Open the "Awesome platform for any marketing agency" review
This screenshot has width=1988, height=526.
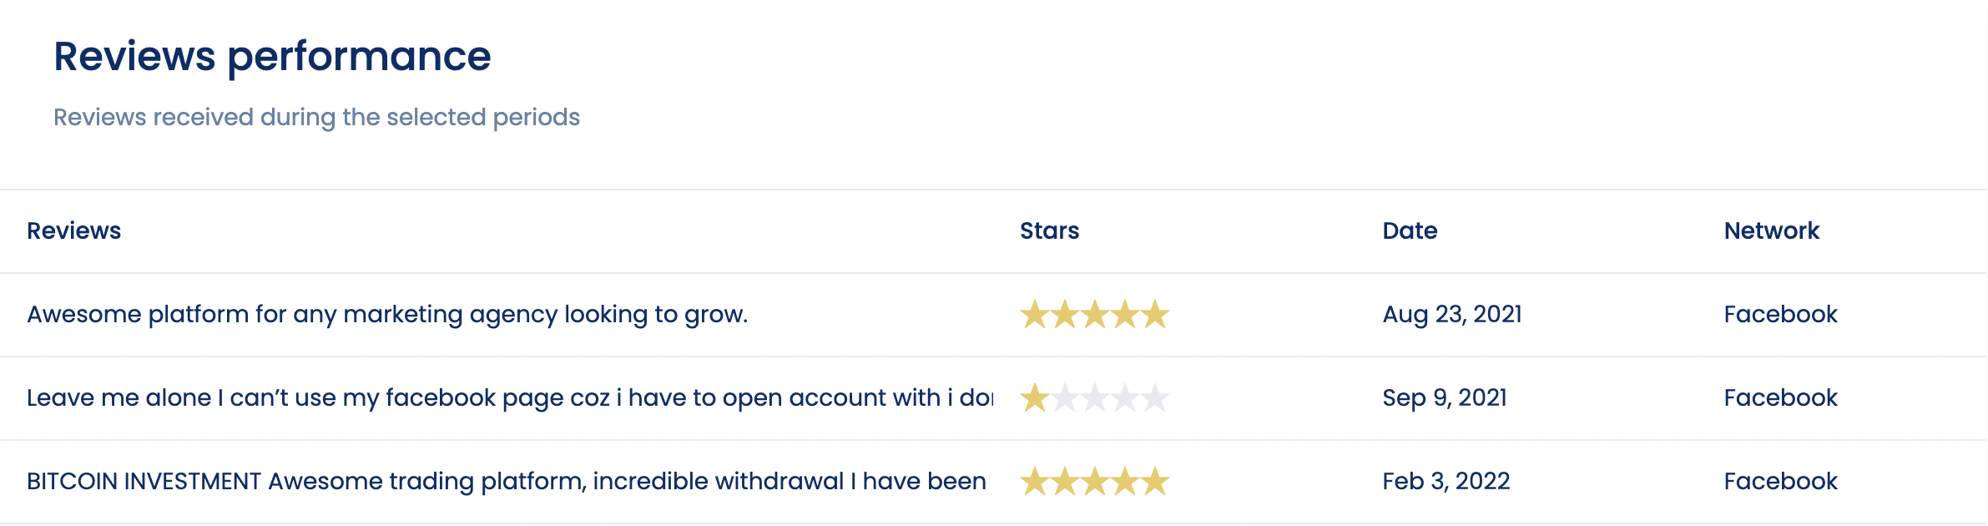click(388, 315)
